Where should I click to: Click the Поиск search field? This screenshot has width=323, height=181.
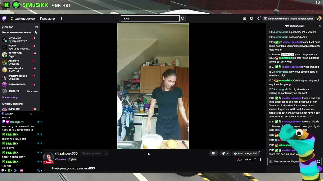[150, 19]
